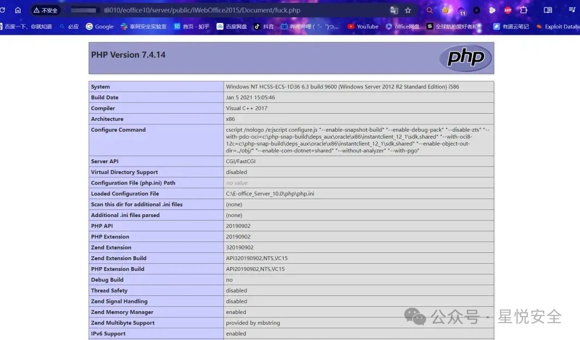Image resolution: width=580 pixels, height=340 pixels.
Task: Click 'Scan this dir for additional .ini files'
Action: [137, 204]
